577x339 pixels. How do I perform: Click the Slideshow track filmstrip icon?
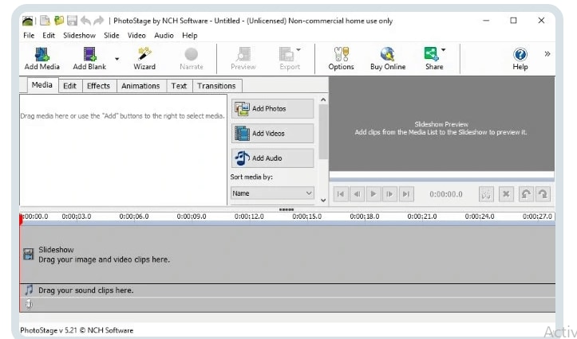[29, 255]
